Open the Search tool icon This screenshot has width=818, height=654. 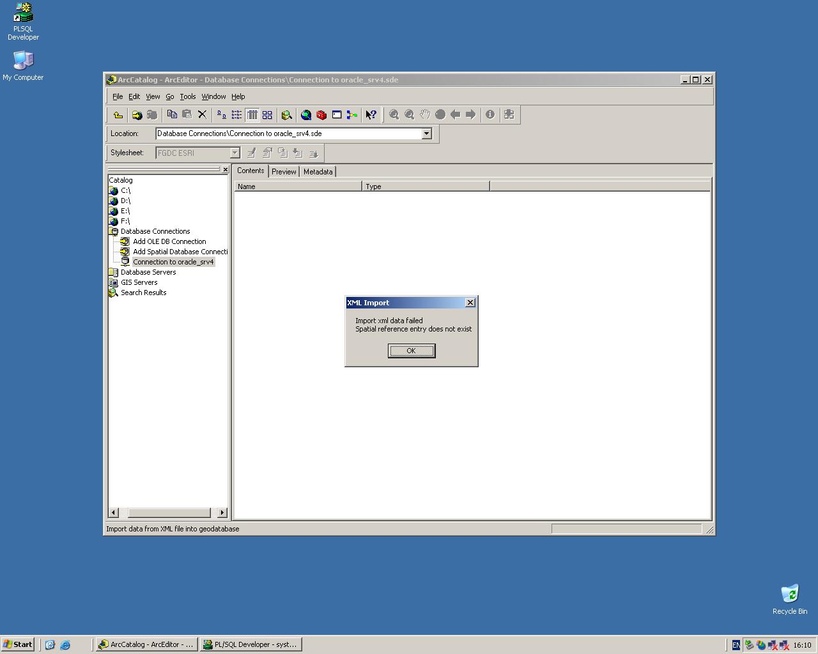tap(287, 115)
